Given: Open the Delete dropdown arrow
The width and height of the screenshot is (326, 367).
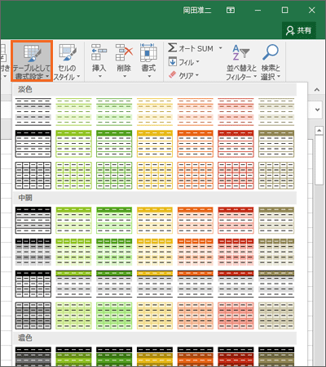Looking at the screenshot, I should click(125, 76).
